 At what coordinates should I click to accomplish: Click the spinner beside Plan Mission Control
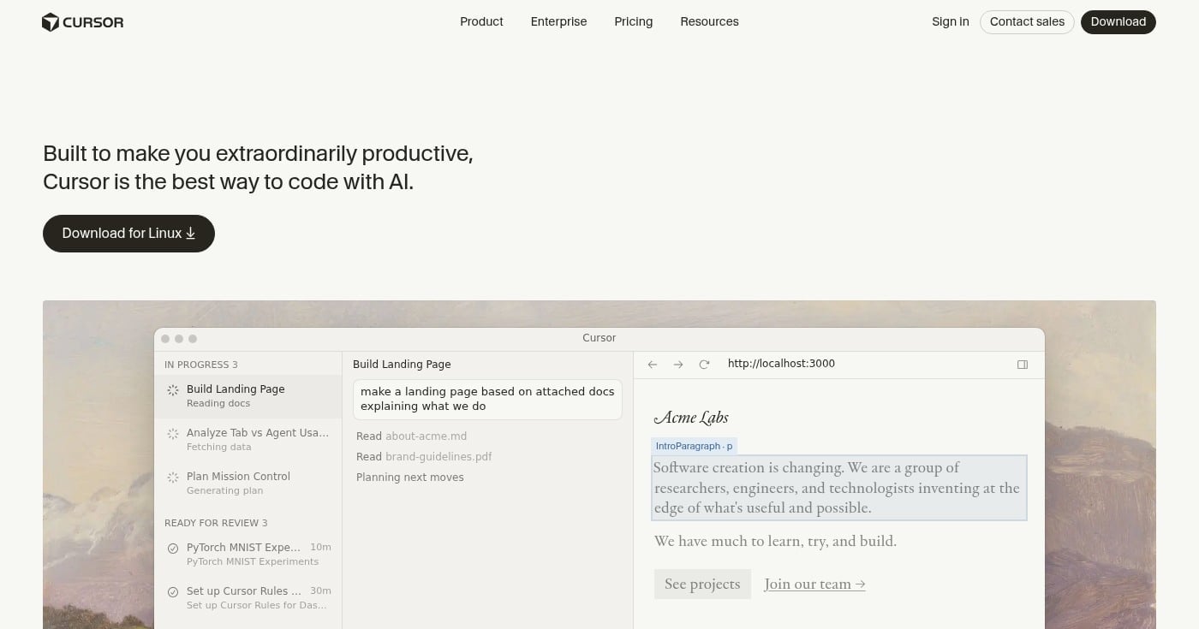coord(173,477)
